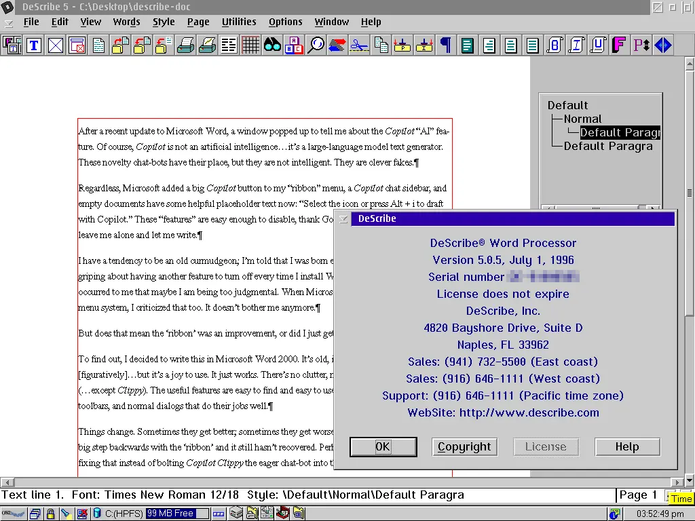Viewport: 695px width, 521px height.
Task: Open the Utilities menu
Action: click(x=239, y=22)
